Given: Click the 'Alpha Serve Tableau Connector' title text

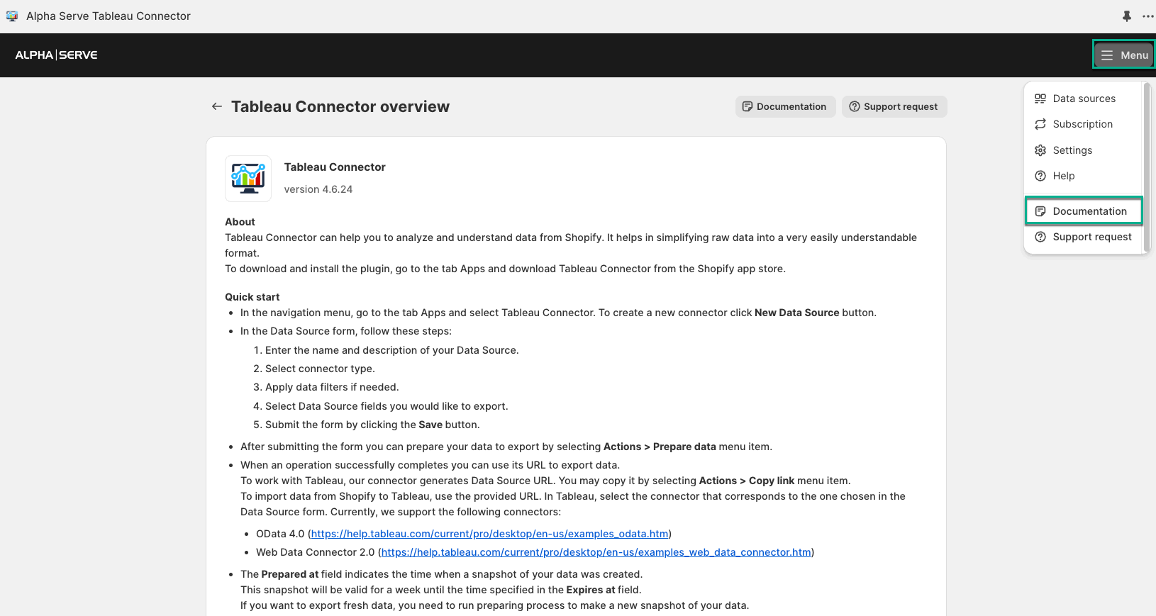Looking at the screenshot, I should coord(109,16).
